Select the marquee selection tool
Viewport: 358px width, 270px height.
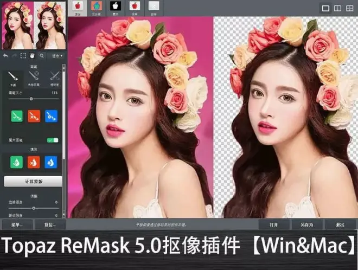click(x=23, y=55)
